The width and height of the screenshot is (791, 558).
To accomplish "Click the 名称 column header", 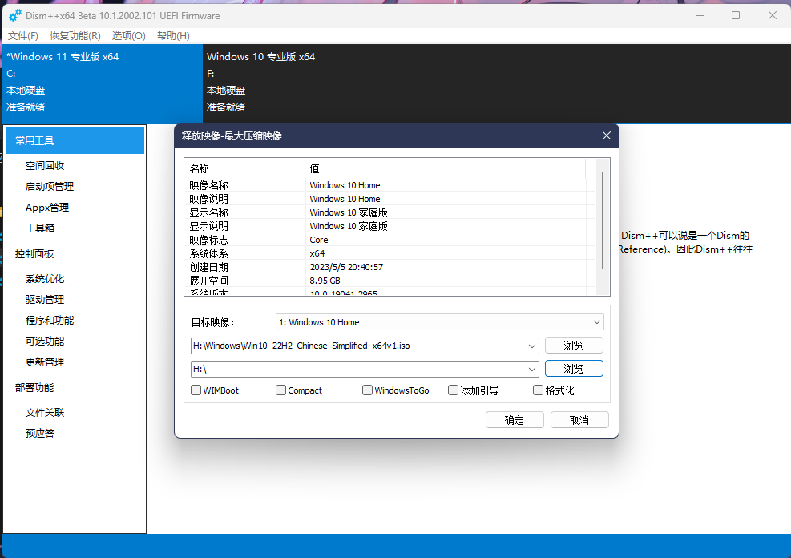I will 244,168.
